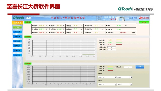Click the red 至喜长江大桥后台监控系统 title

click(68, 18)
